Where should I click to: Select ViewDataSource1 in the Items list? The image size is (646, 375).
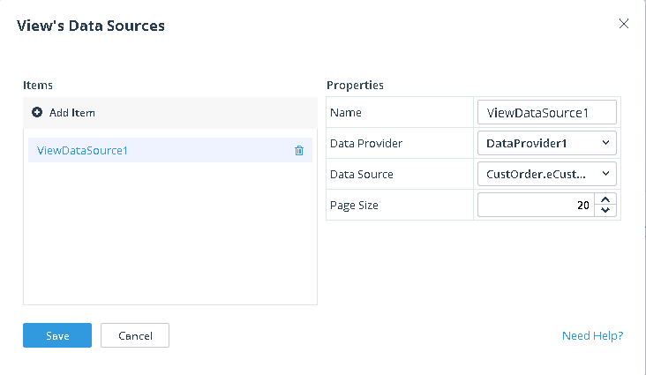click(83, 151)
